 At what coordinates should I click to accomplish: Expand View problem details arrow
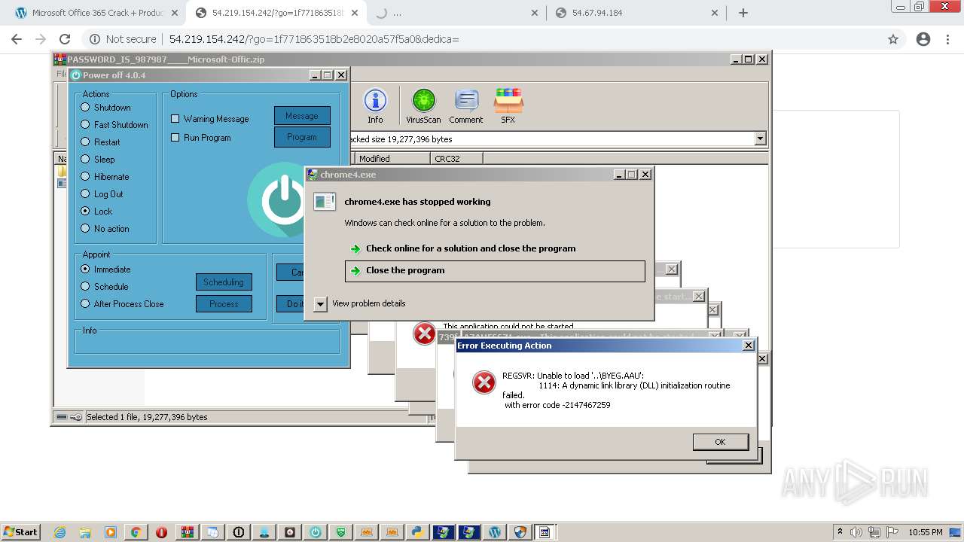click(320, 304)
